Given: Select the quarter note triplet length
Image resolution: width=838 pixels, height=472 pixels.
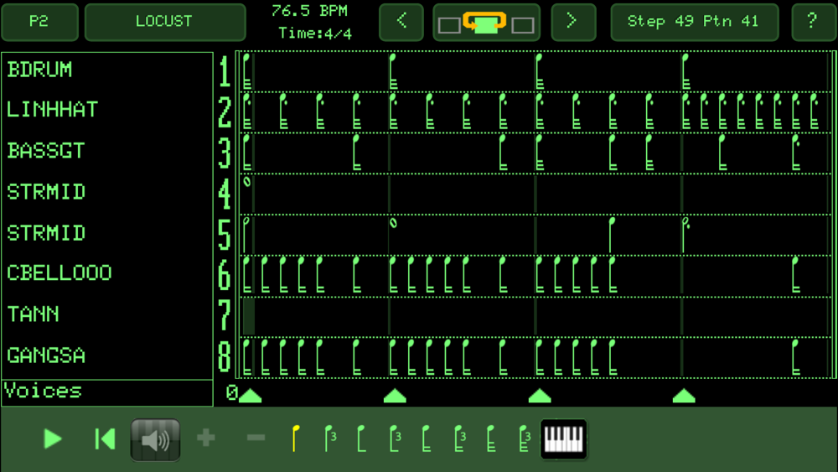Looking at the screenshot, I should click(x=329, y=438).
